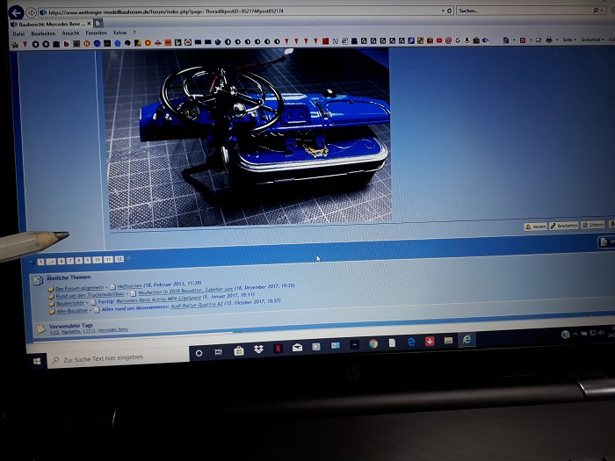Click the Bearbeiten button under the post
Viewport: 615px width, 461px height.
click(x=564, y=226)
